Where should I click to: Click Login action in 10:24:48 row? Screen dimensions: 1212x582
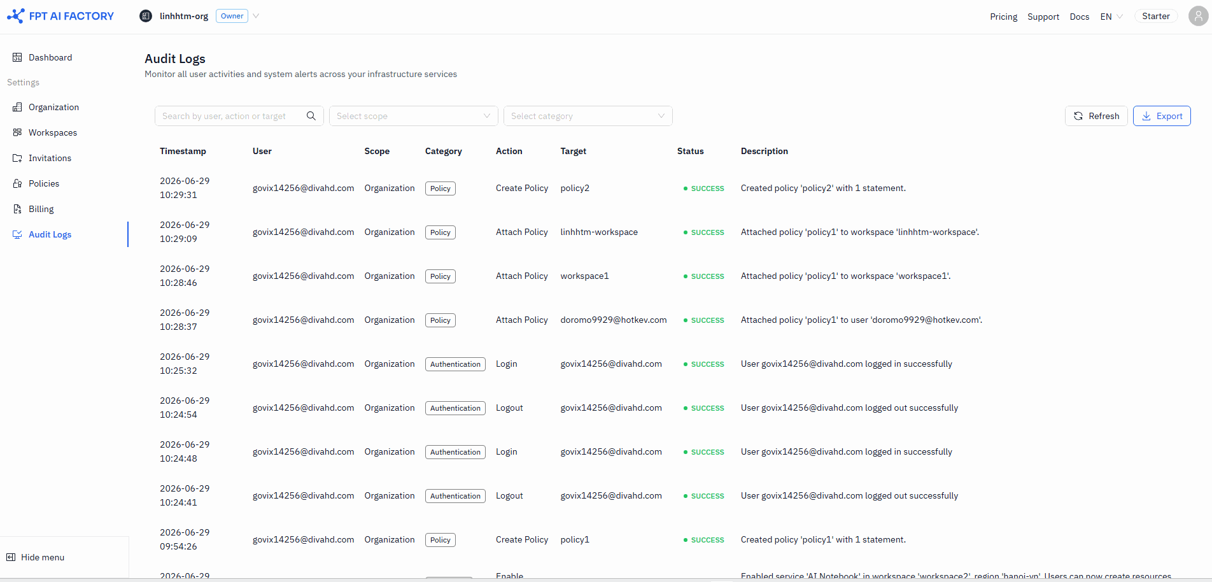pos(507,451)
